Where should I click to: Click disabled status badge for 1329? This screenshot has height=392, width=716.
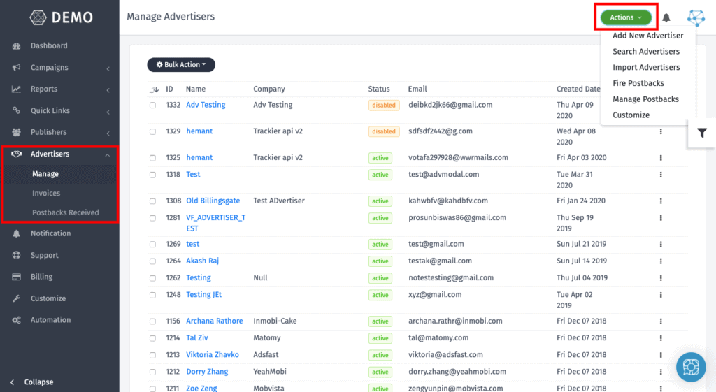384,131
